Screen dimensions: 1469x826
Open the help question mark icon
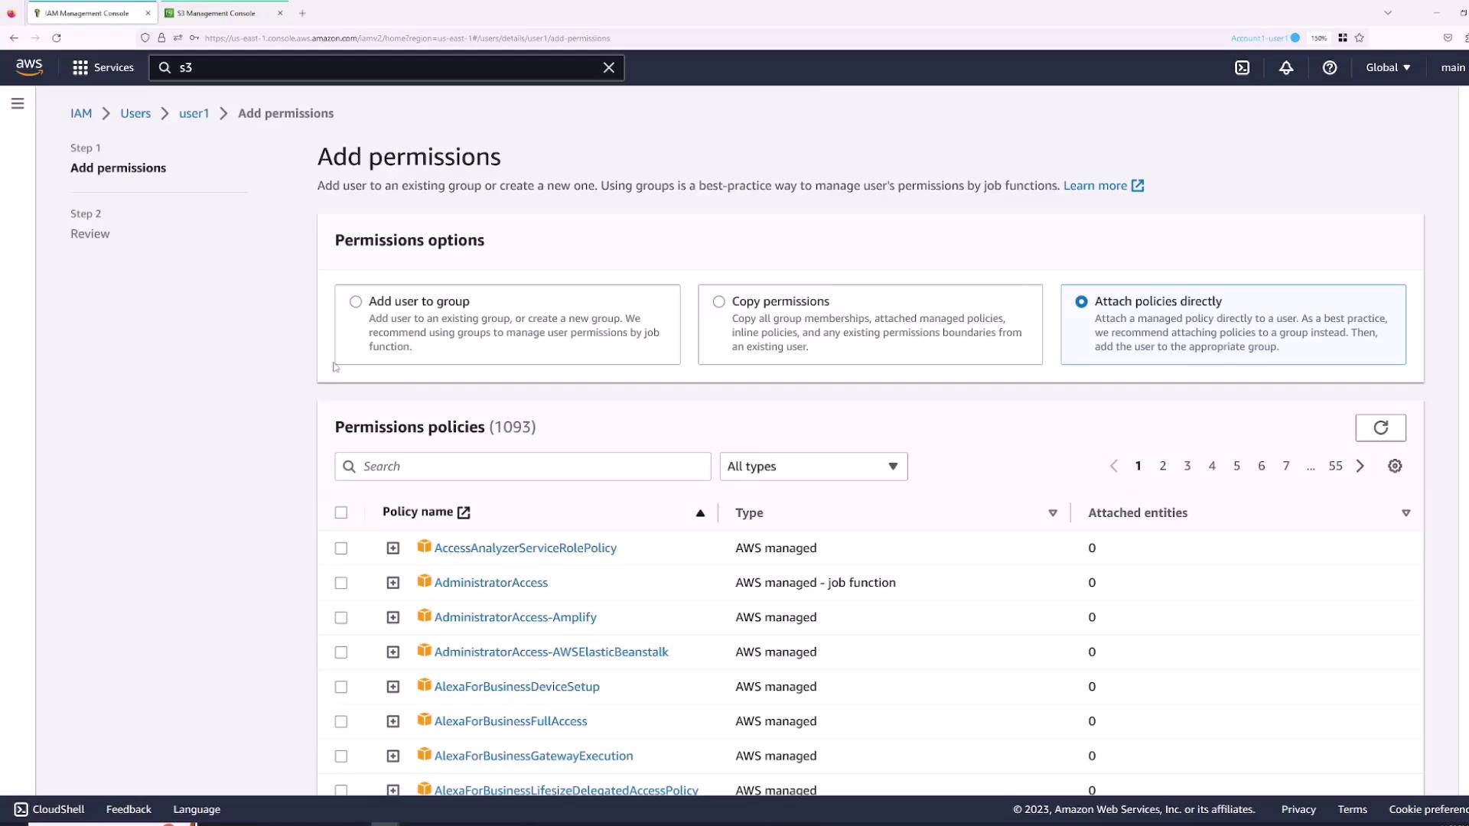click(1330, 67)
